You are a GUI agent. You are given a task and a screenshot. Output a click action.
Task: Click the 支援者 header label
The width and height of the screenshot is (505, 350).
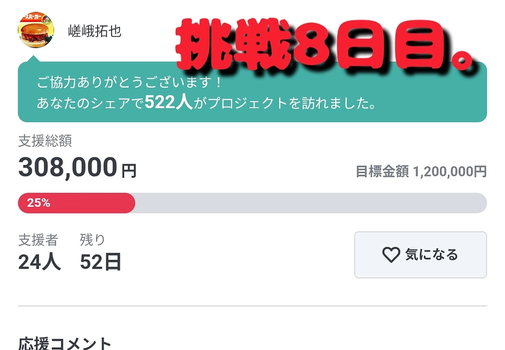click(39, 240)
